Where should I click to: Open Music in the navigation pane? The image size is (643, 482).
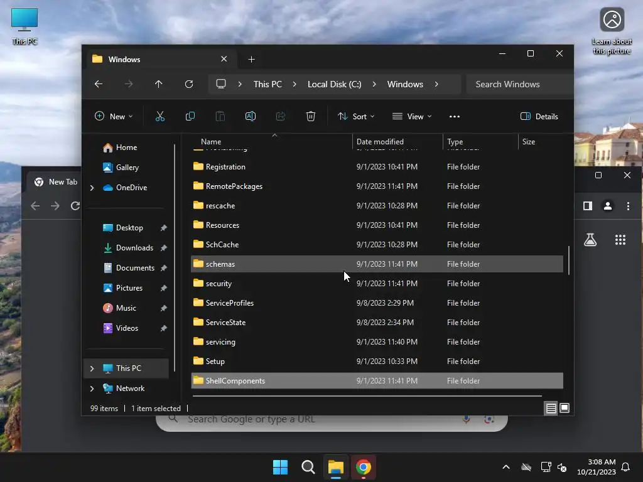[x=126, y=308]
